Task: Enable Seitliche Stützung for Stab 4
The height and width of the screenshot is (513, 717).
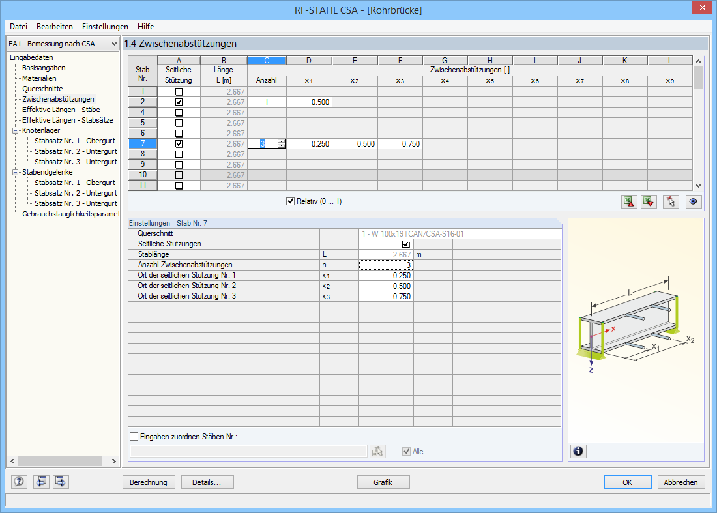Action: (179, 113)
